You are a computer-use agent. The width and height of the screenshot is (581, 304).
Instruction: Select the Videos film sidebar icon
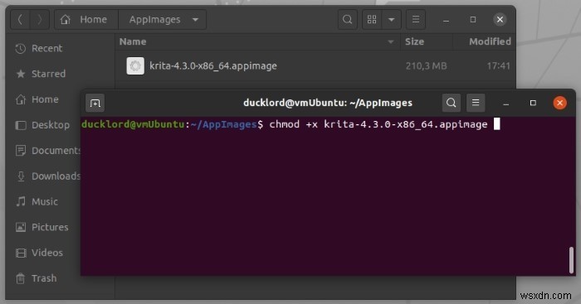(21, 253)
